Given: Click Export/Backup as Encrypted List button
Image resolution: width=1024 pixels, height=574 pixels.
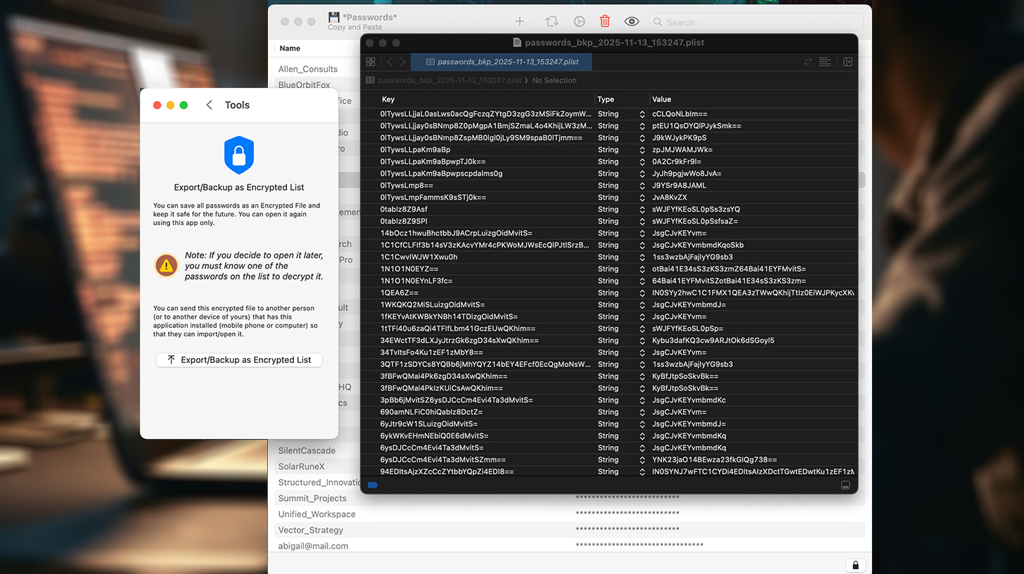Looking at the screenshot, I should point(239,359).
